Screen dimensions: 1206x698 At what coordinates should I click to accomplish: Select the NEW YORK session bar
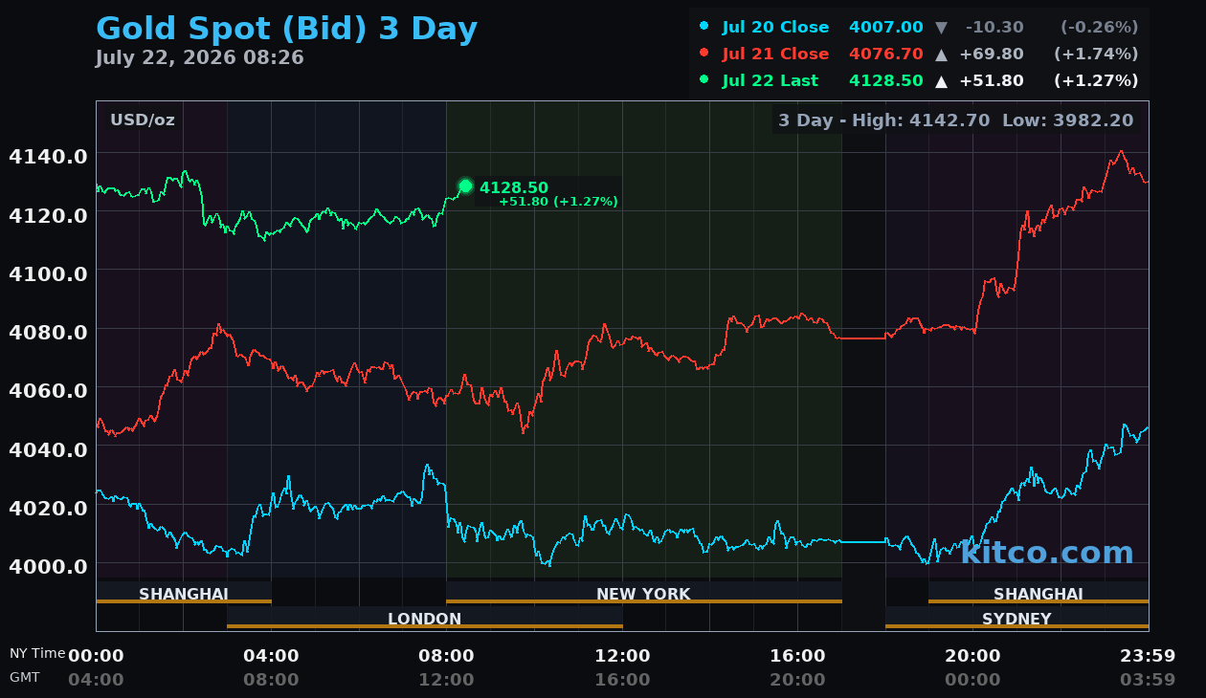coord(643,594)
